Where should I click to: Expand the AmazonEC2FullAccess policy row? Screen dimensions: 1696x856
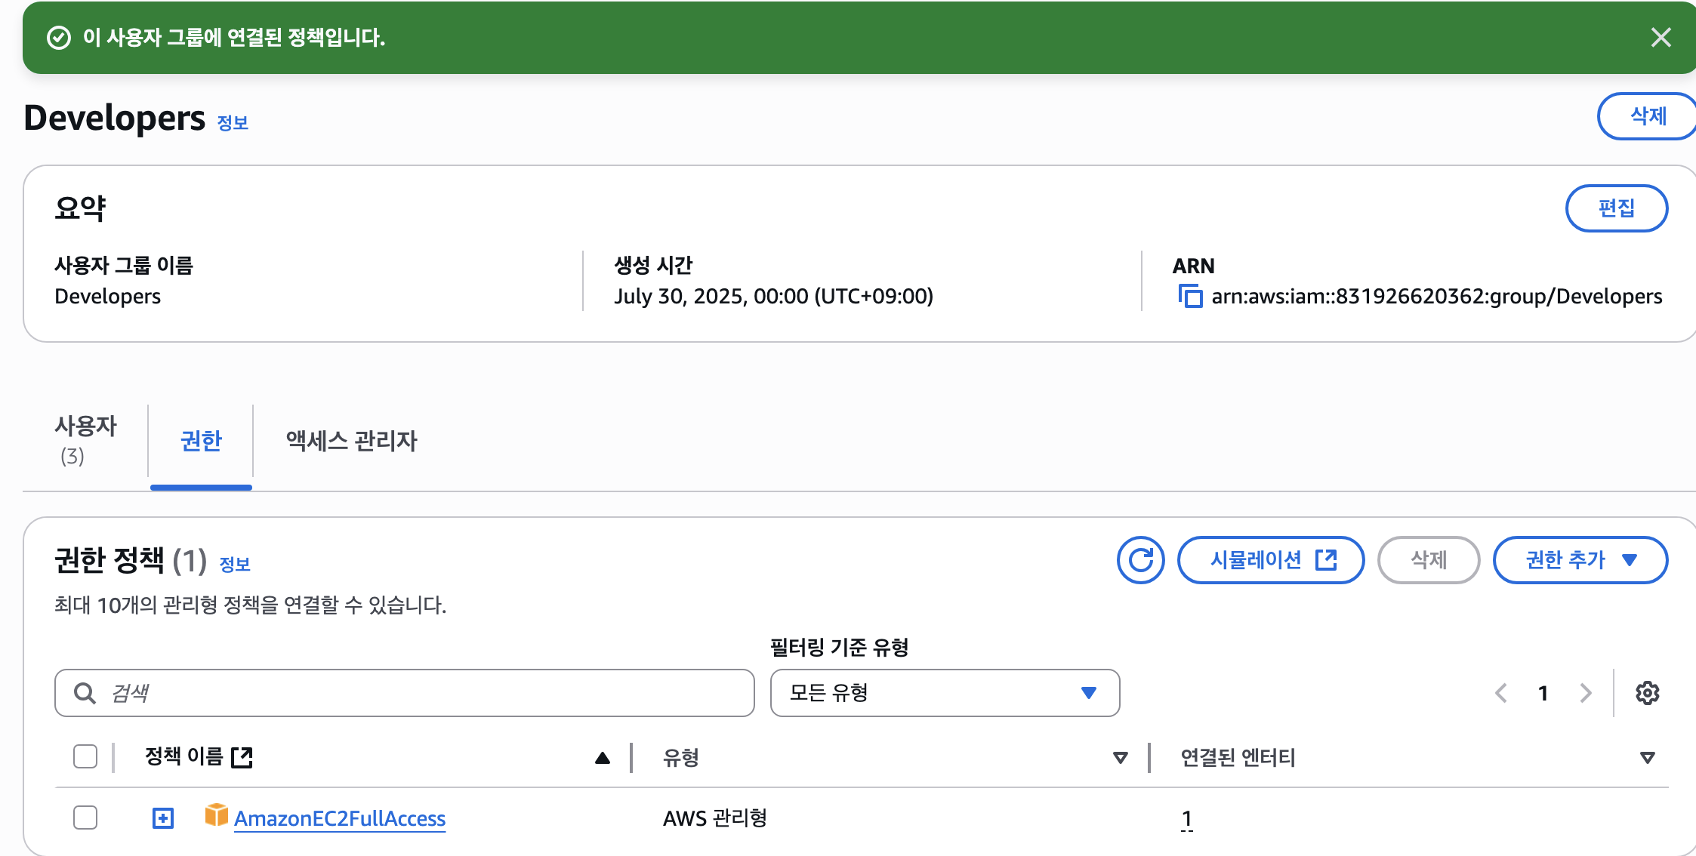click(163, 818)
